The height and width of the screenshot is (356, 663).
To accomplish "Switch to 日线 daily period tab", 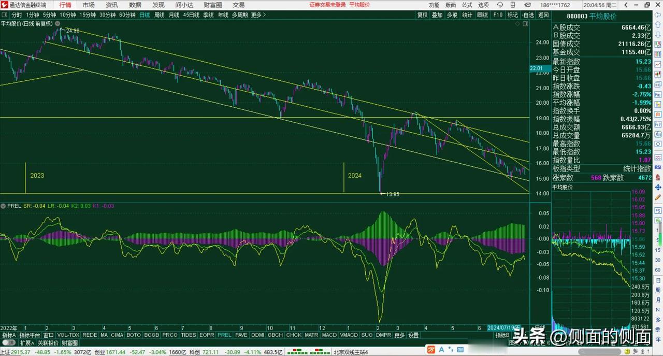I will pos(145,15).
